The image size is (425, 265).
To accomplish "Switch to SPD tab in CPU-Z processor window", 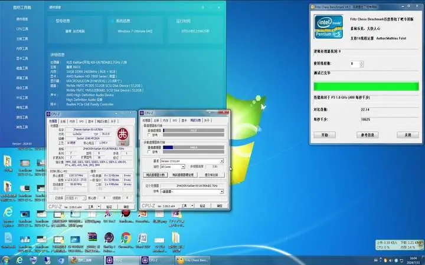I will [x=81, y=121].
